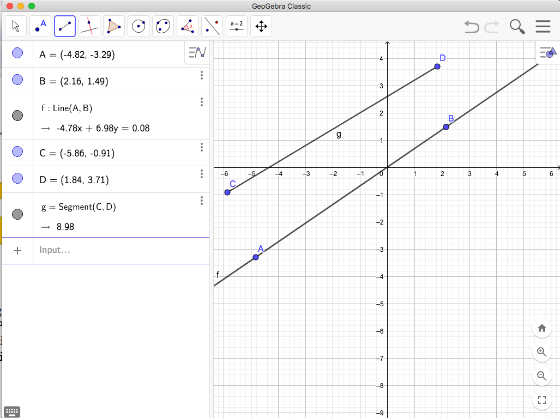This screenshot has width=560, height=418.
Task: Click the Undo button
Action: (x=471, y=26)
